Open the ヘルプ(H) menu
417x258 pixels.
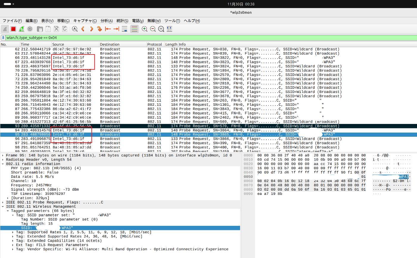coord(192,21)
